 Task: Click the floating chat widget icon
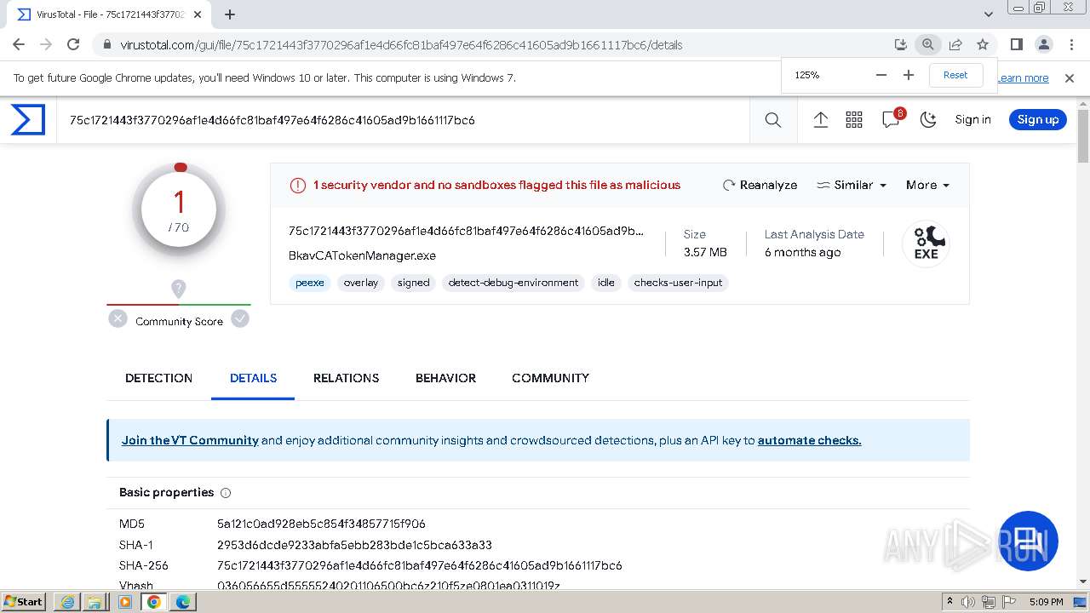[x=1028, y=541]
